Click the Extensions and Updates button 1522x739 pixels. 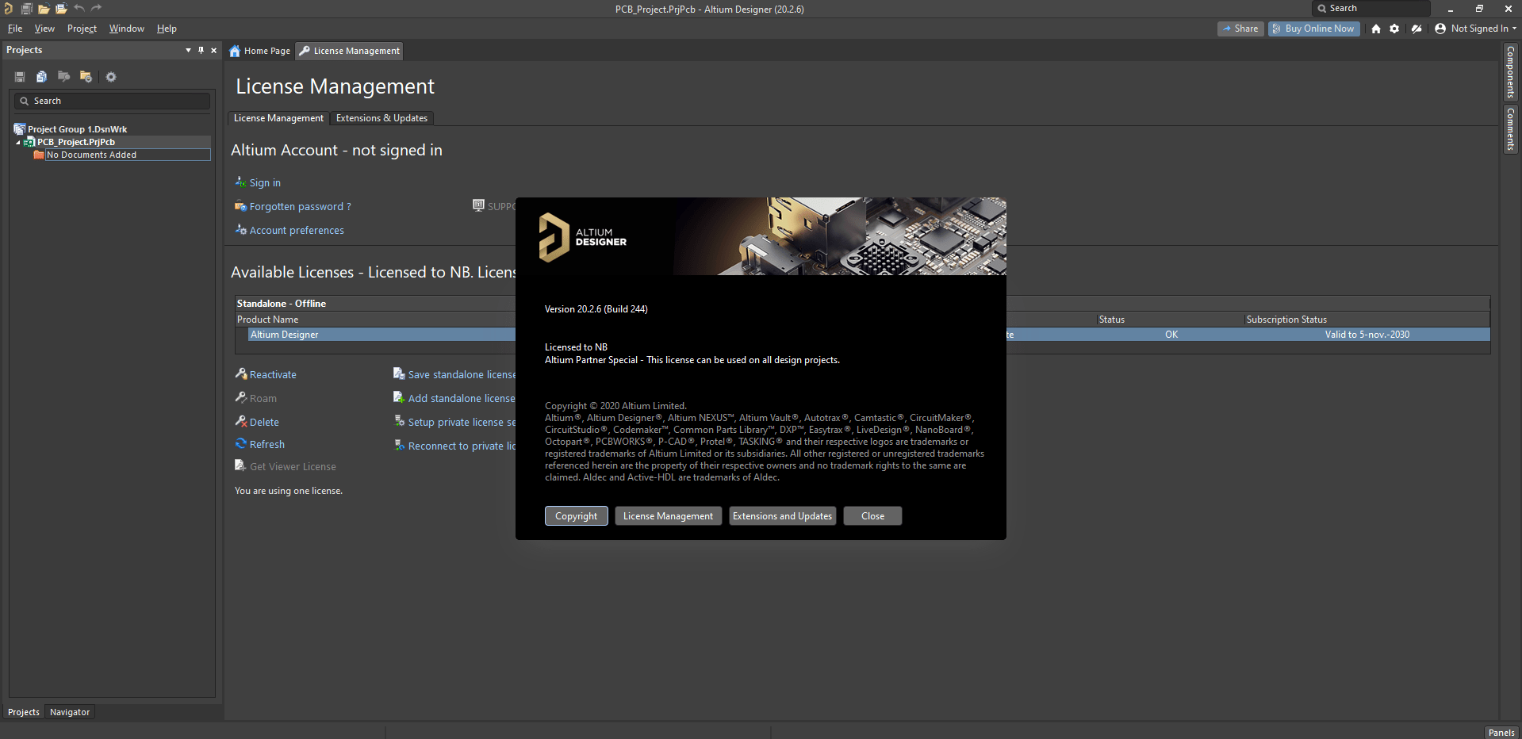coord(783,516)
